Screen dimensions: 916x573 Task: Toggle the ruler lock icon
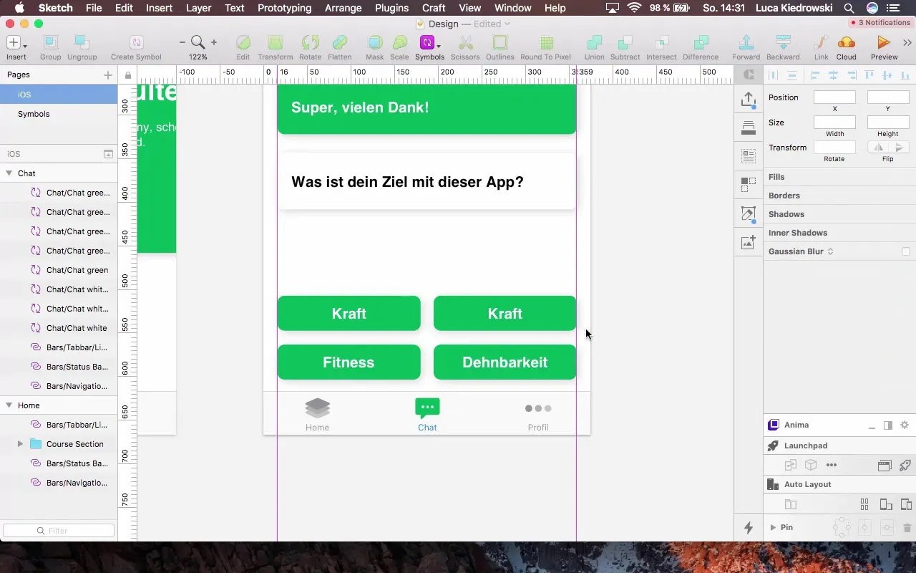(x=127, y=75)
